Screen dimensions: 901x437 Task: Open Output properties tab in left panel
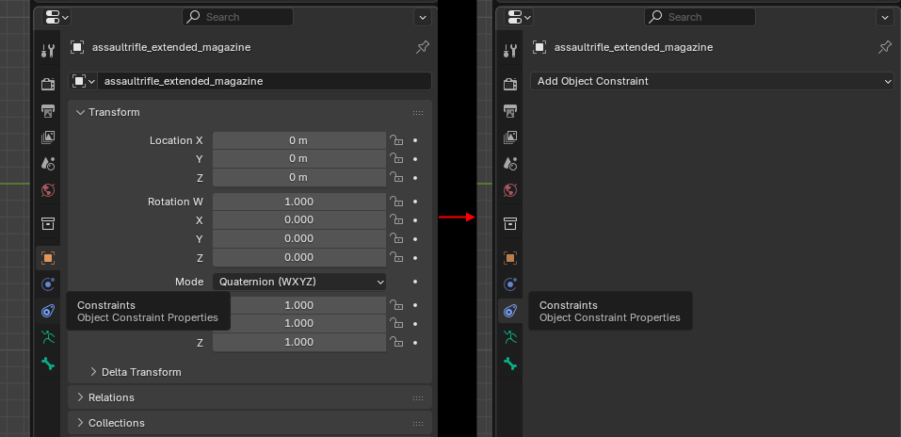[48, 110]
